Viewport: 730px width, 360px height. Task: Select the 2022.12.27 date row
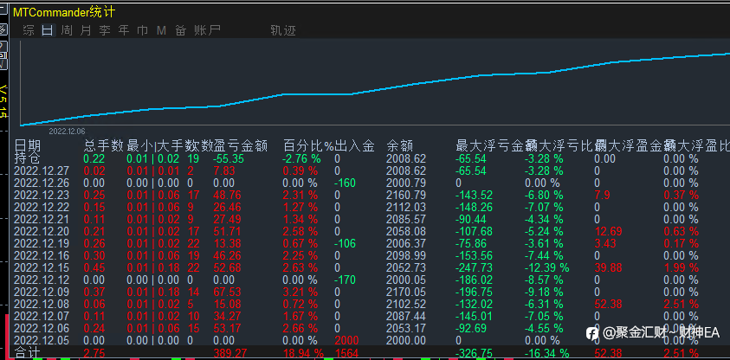coord(42,170)
